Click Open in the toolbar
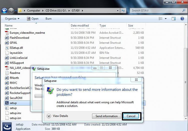Screen dimensions: 188x131 [33, 19]
